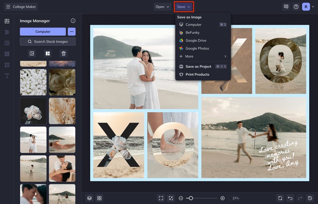The image size is (318, 204).
Task: Open the Collage Maker hamburger menu
Action: [8, 7]
